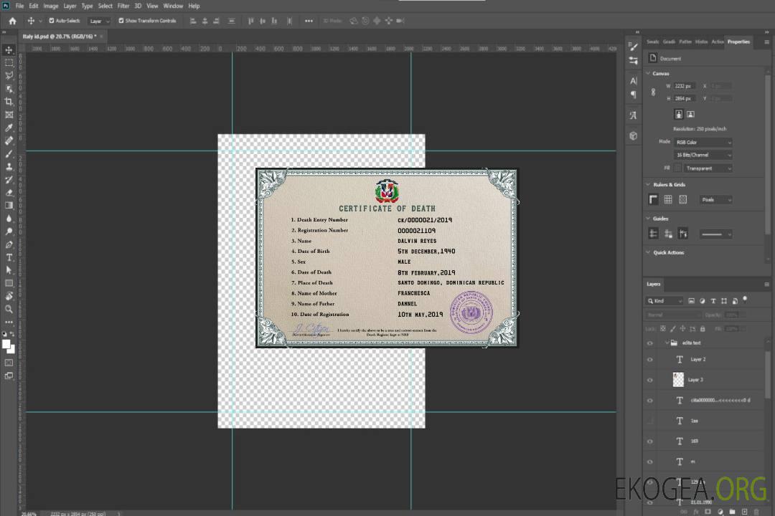The image size is (775, 516).
Task: Hide the Layer 2 visibility eye
Action: pos(650,360)
